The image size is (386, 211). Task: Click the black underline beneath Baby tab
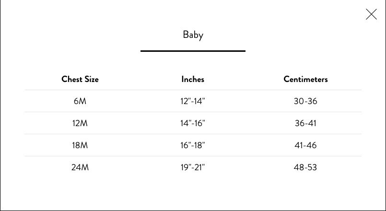[193, 51]
